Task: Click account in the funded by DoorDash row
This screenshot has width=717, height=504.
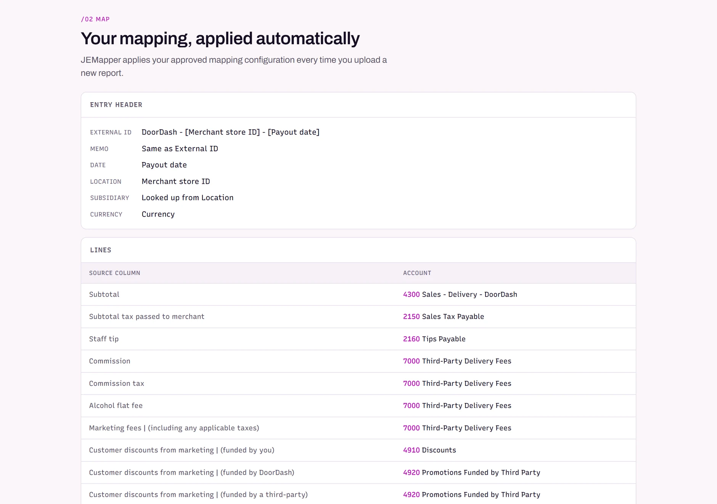Action: click(x=472, y=472)
